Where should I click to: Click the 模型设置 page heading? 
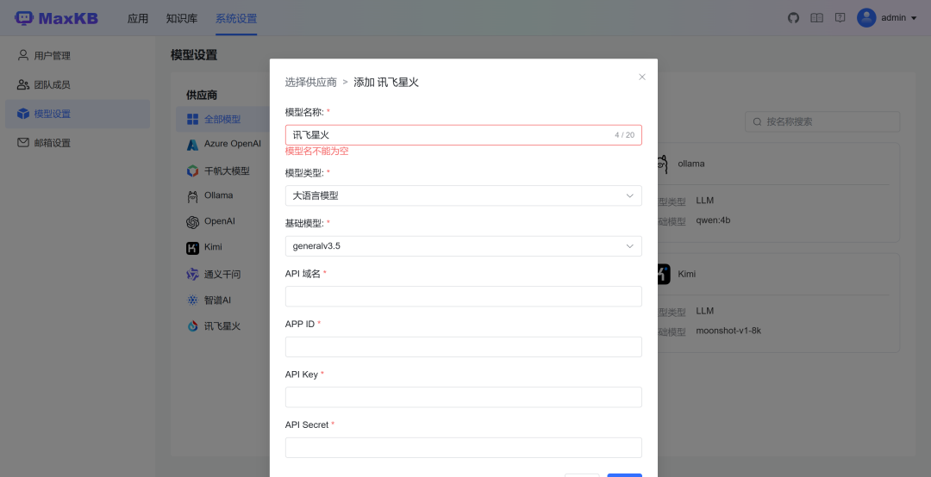click(x=194, y=55)
